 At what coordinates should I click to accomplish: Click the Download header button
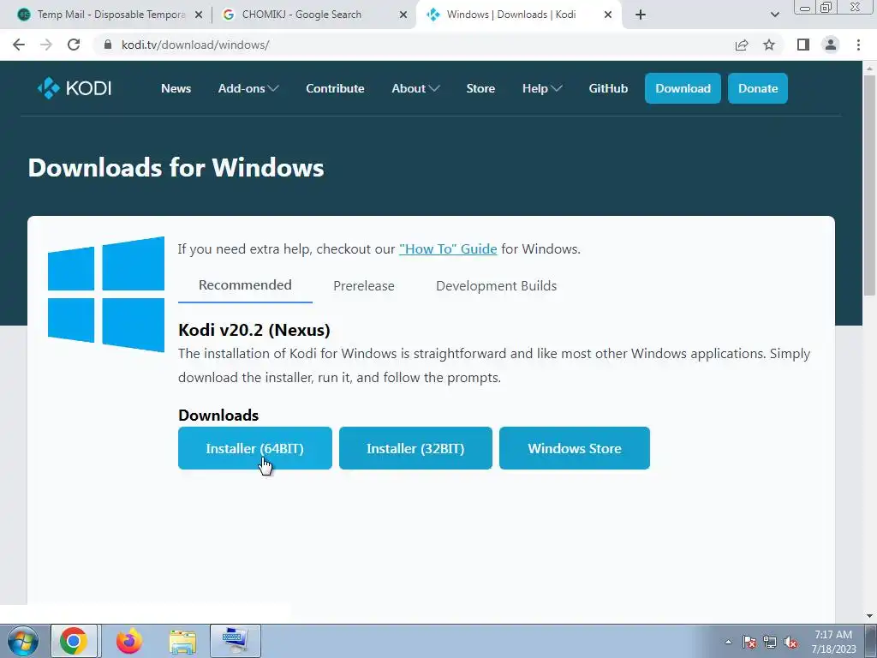point(683,88)
